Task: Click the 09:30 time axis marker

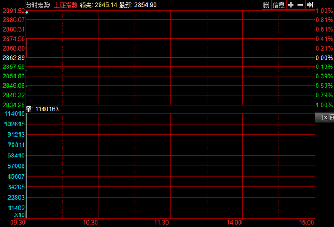Action: (18, 223)
